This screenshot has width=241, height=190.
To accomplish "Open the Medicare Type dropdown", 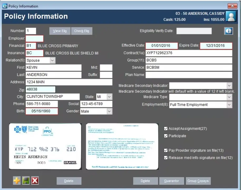I will pyautogui.click(x=229, y=97).
